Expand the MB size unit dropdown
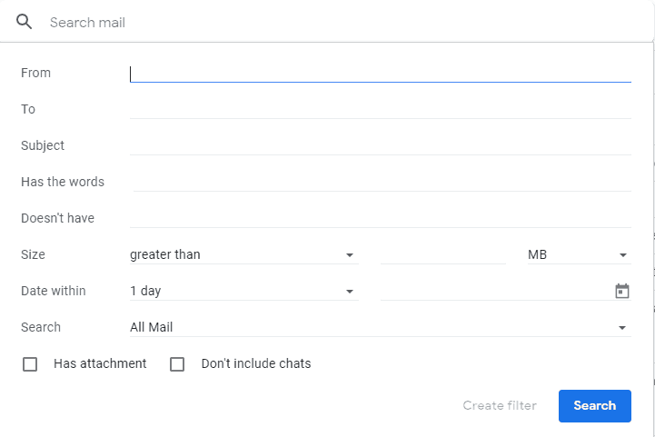The height and width of the screenshot is (437, 655). (x=578, y=254)
